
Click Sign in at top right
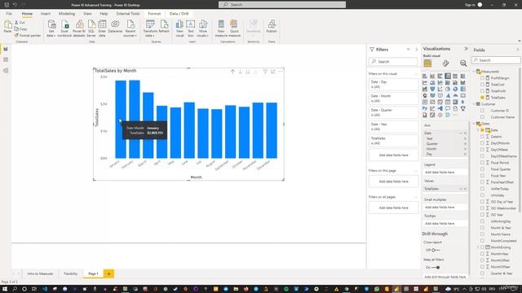[x=470, y=5]
